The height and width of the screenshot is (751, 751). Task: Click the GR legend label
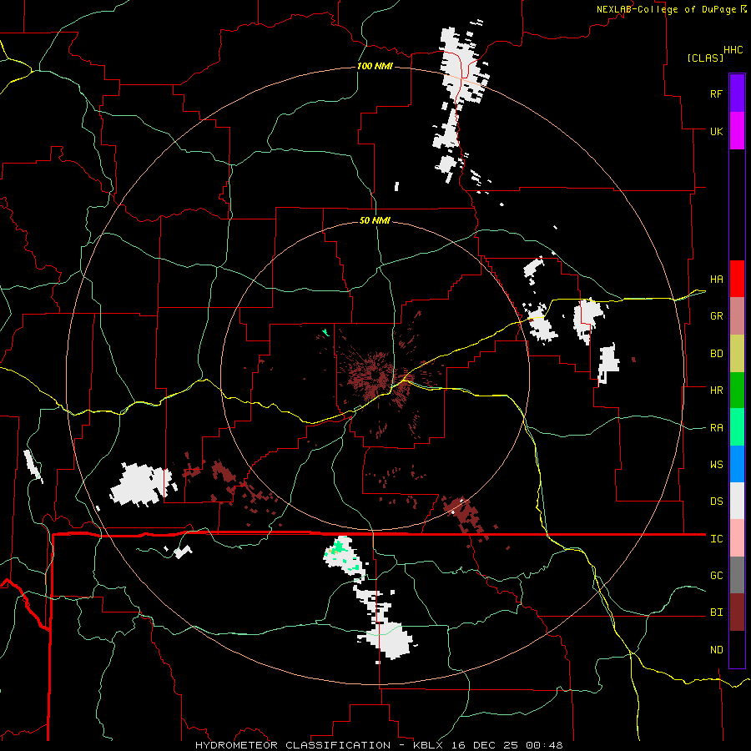pos(716,316)
